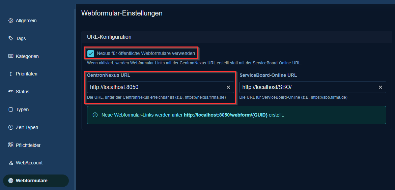Click the Typen square icon
The width and height of the screenshot is (395, 190).
pyautogui.click(x=10, y=109)
